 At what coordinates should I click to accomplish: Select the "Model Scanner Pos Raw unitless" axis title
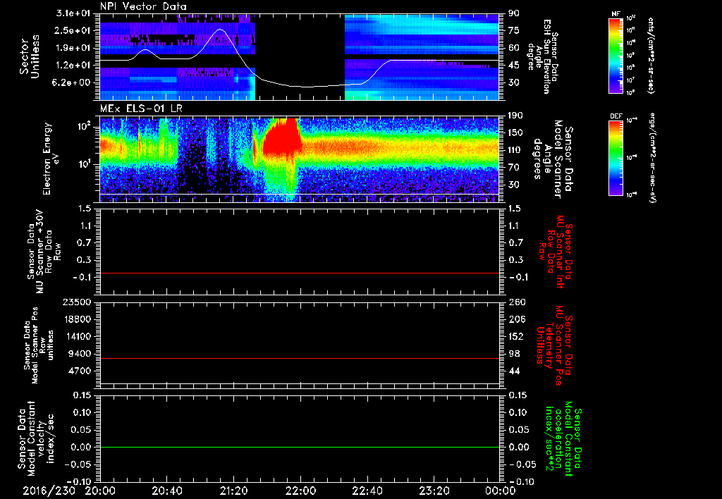tap(39, 345)
